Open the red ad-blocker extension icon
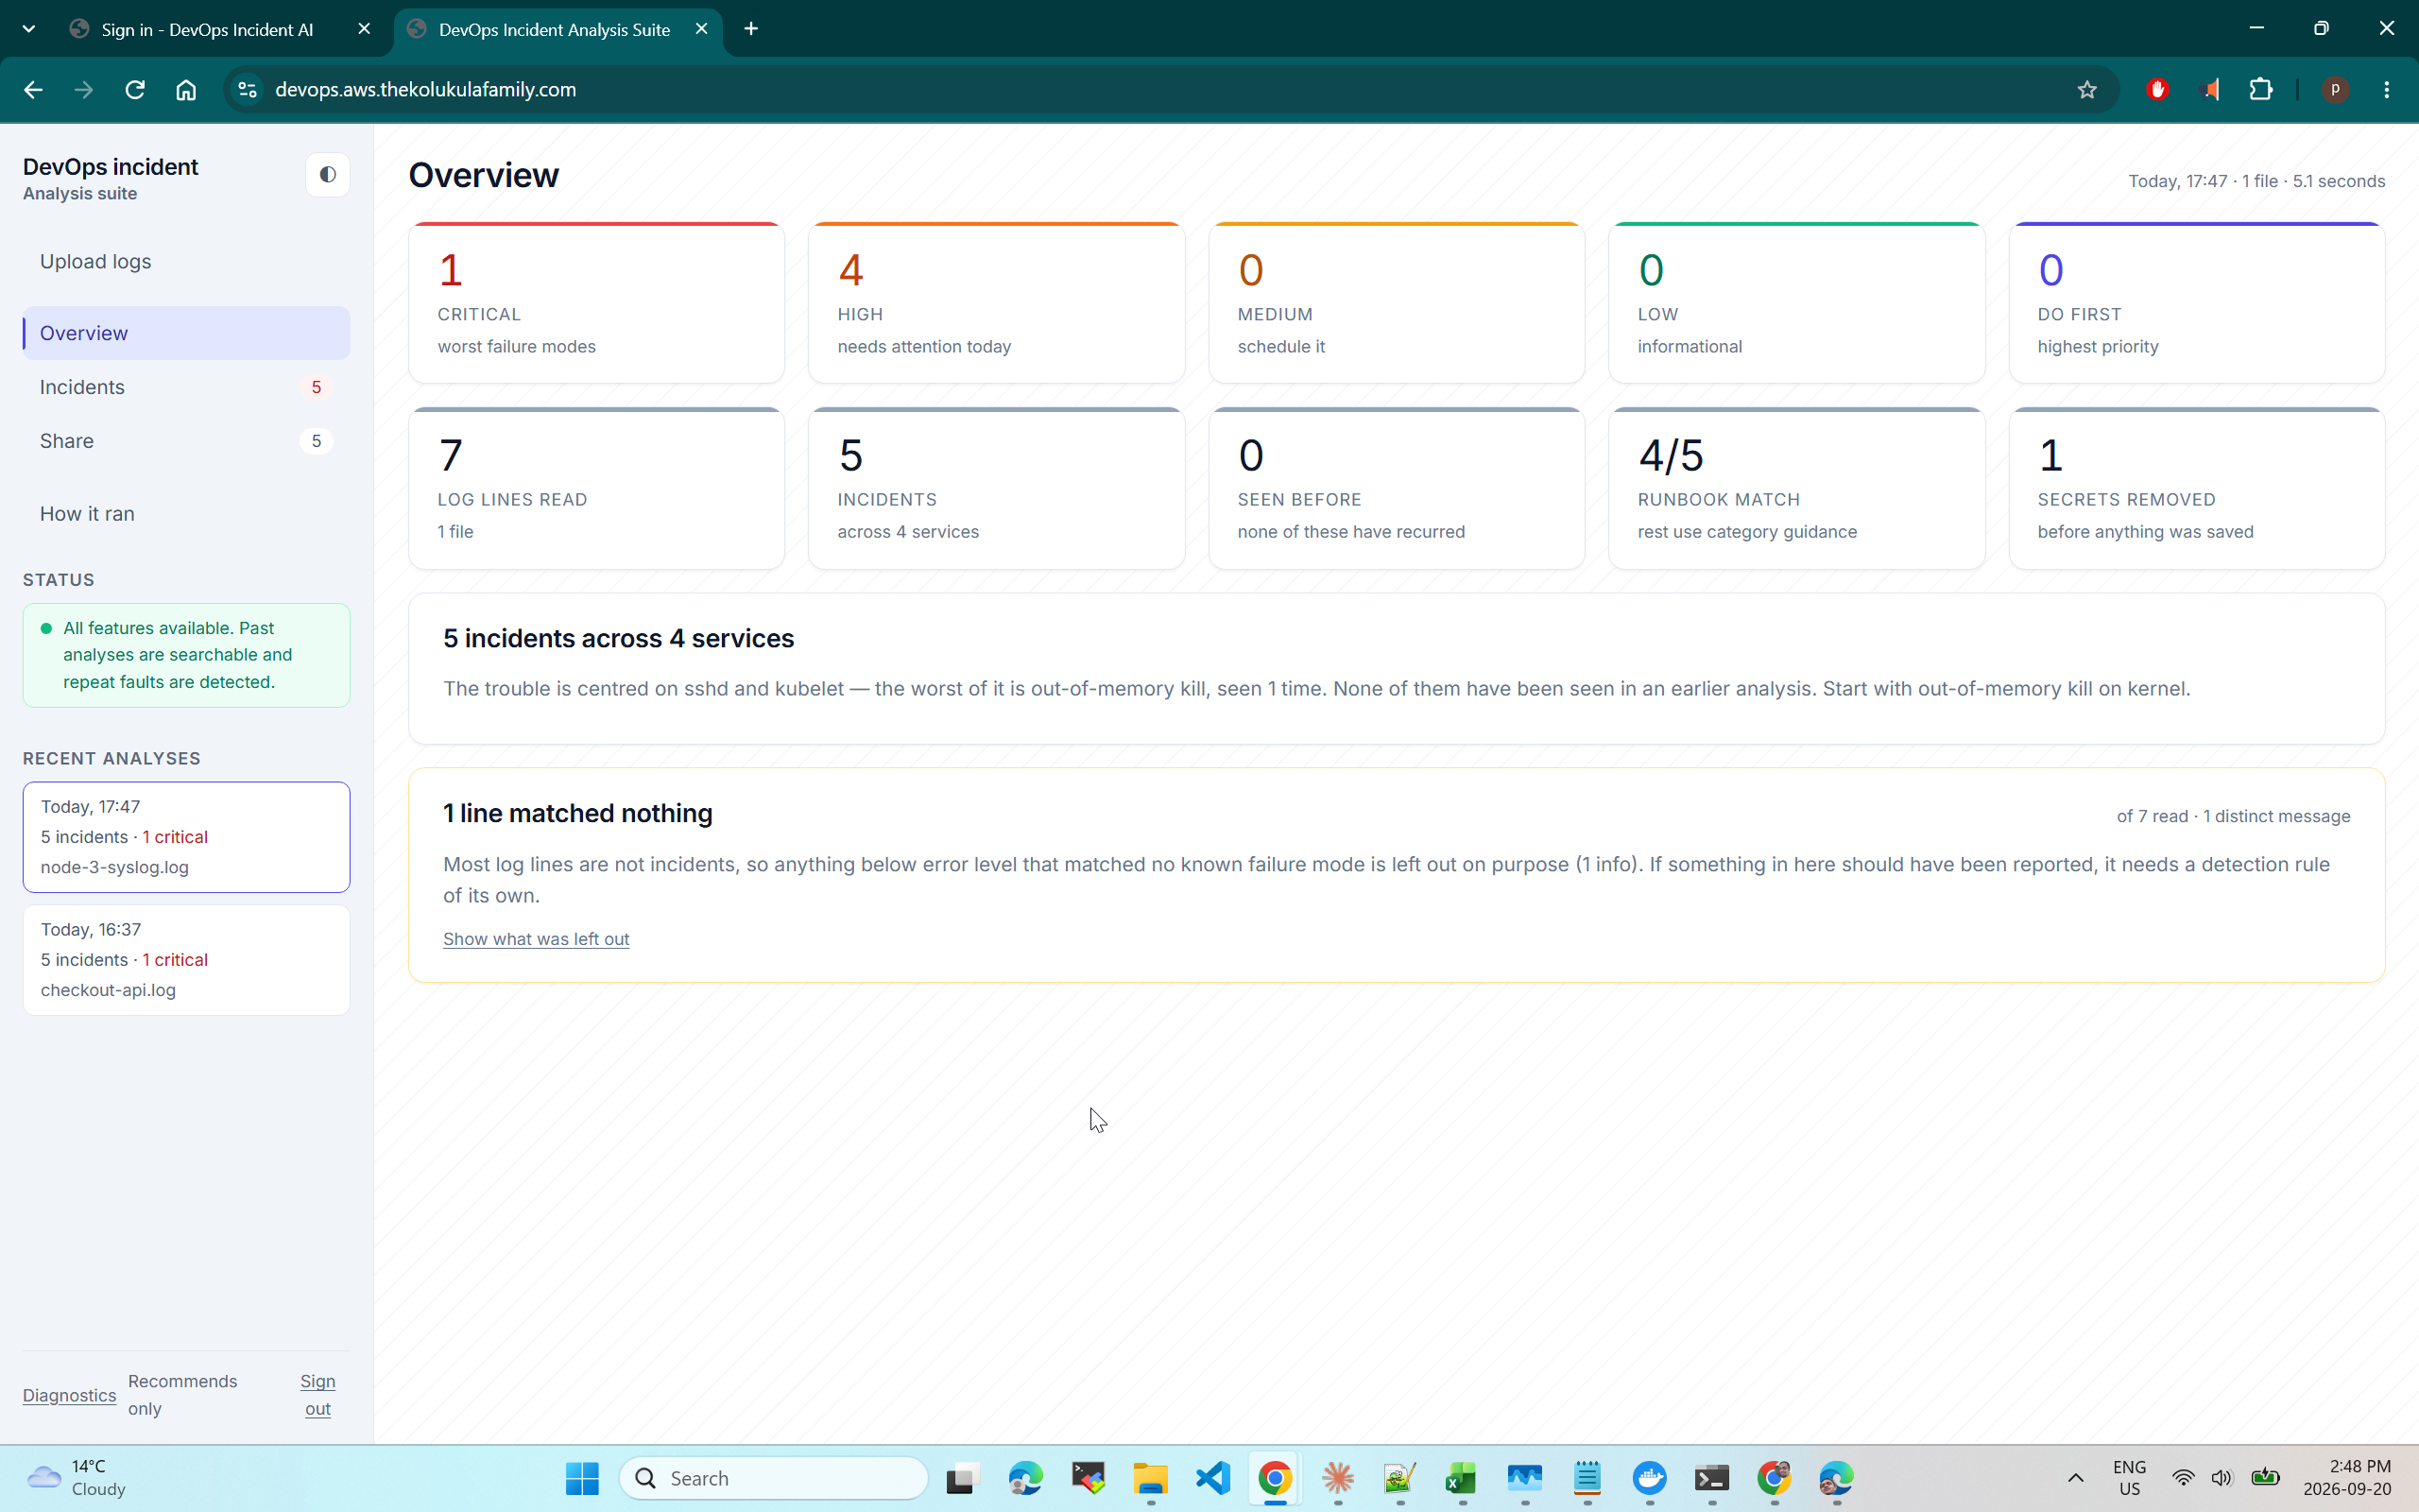Screen dimensions: 2419x1512 2157,90
